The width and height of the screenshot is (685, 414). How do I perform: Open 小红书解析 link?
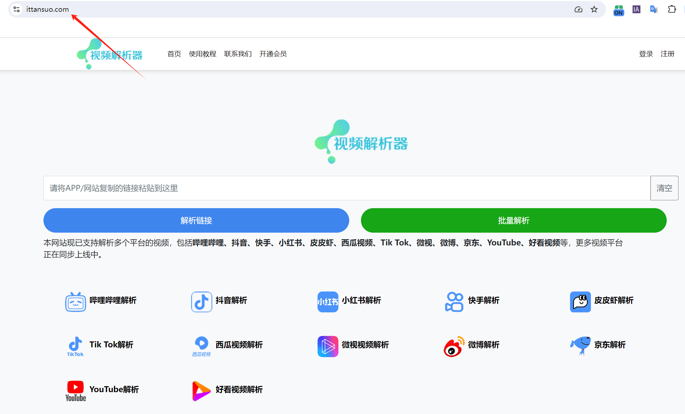coord(361,300)
